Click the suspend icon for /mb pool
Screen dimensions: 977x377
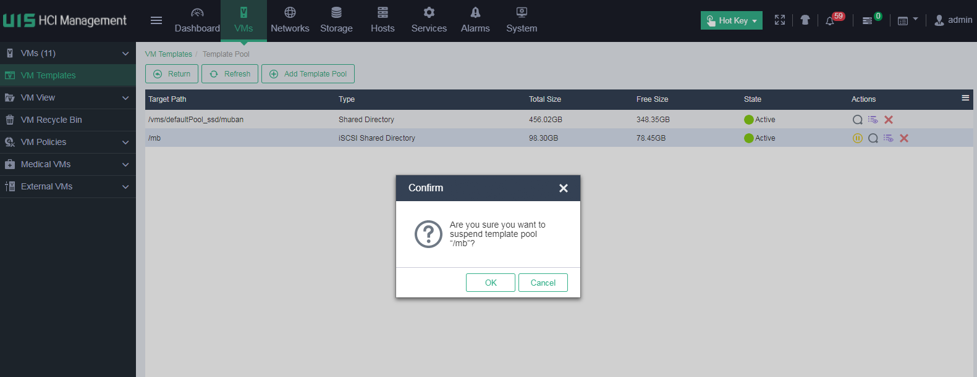click(x=858, y=138)
